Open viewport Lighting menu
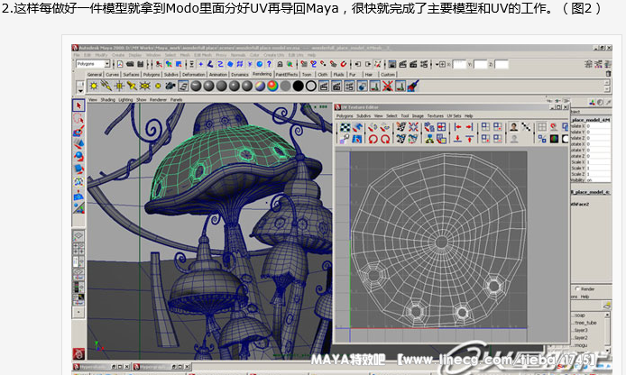The height and width of the screenshot is (375, 626). (x=125, y=100)
